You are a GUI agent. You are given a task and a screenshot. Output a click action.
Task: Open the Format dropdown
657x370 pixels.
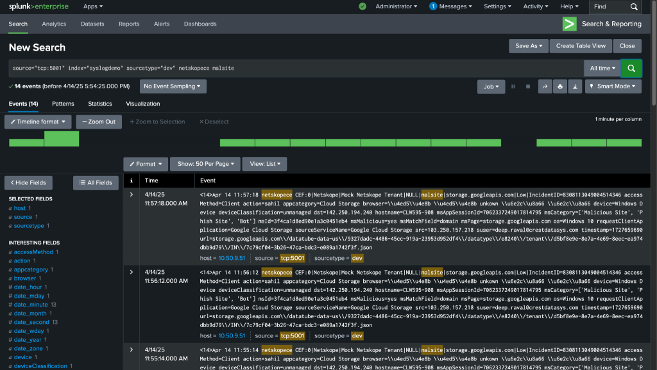(x=146, y=164)
